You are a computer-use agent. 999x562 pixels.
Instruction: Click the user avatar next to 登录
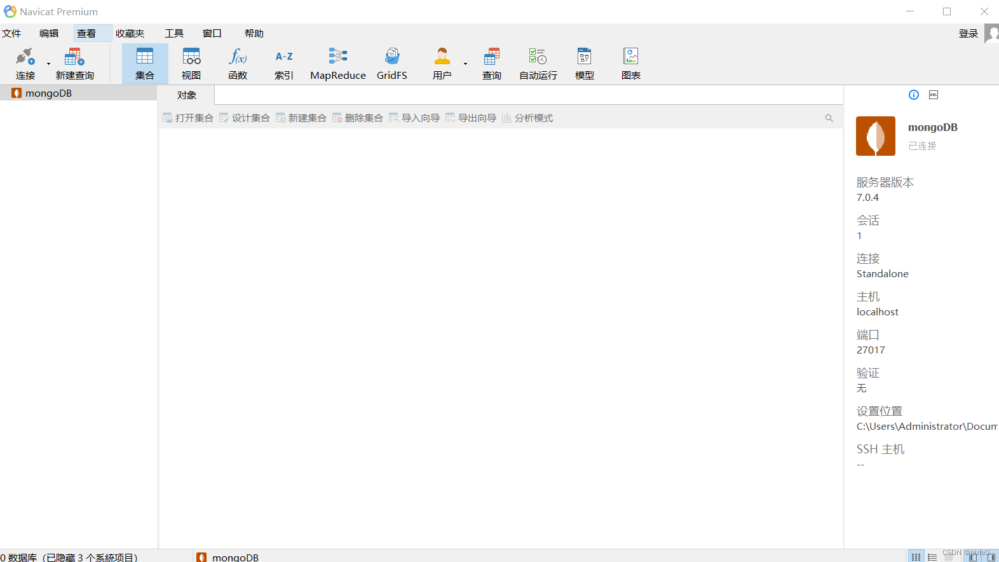click(x=992, y=33)
